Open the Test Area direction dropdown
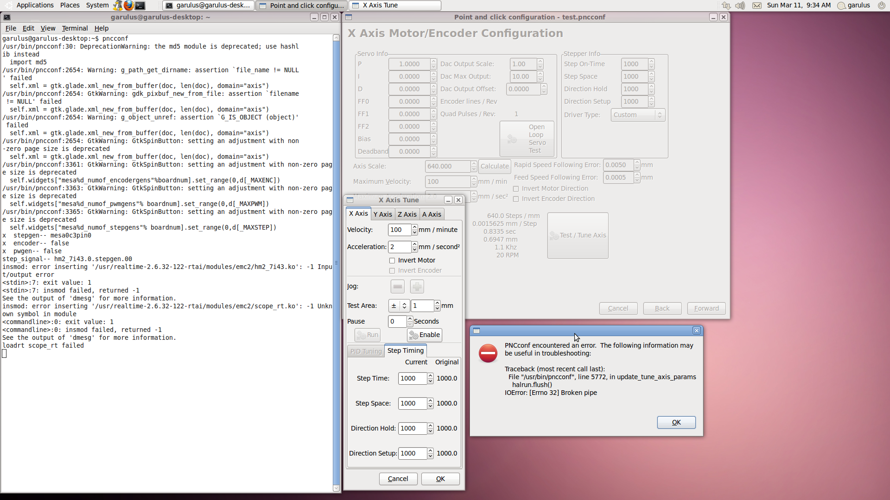 pos(399,306)
